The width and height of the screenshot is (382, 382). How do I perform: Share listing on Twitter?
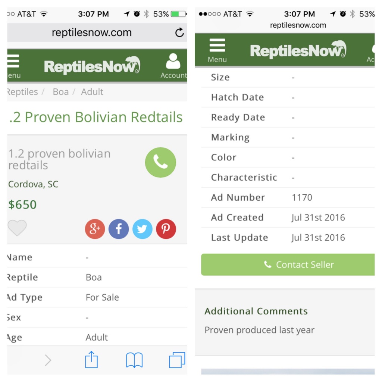coord(142,229)
